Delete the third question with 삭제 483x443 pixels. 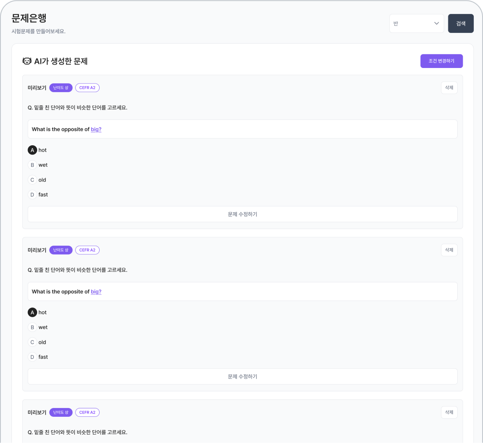tap(449, 412)
